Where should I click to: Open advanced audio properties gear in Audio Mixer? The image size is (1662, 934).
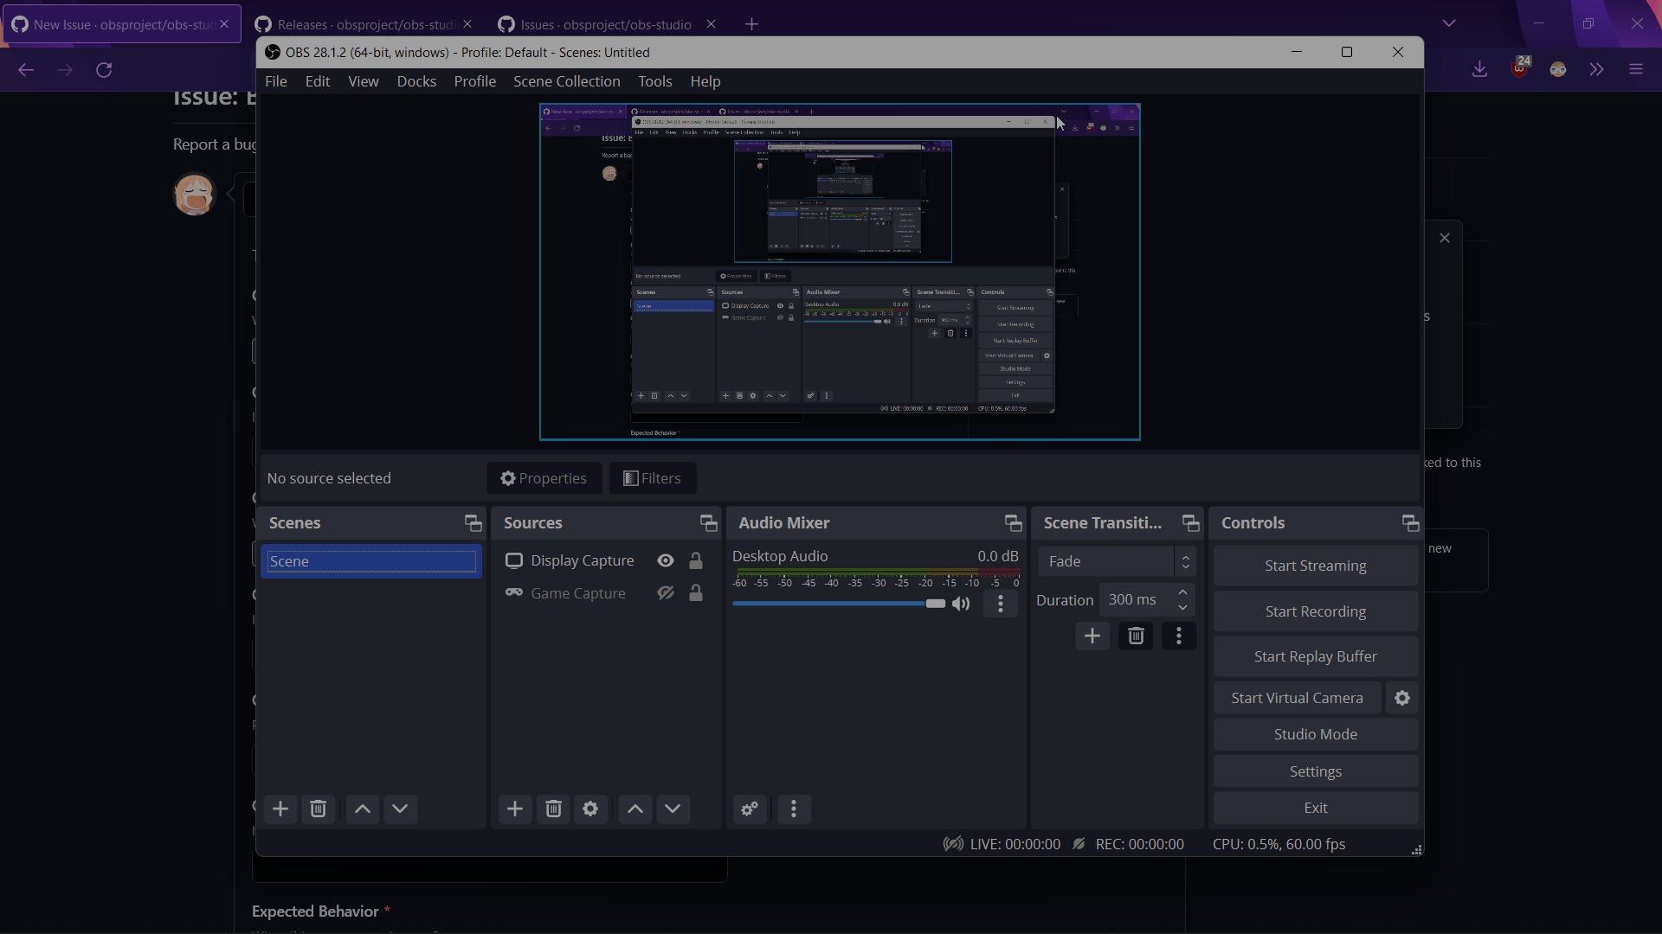coord(750,809)
